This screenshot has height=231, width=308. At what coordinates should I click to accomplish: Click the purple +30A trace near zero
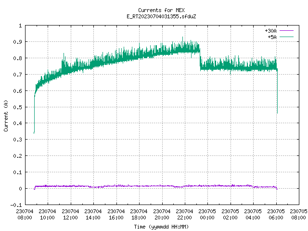point(155,186)
